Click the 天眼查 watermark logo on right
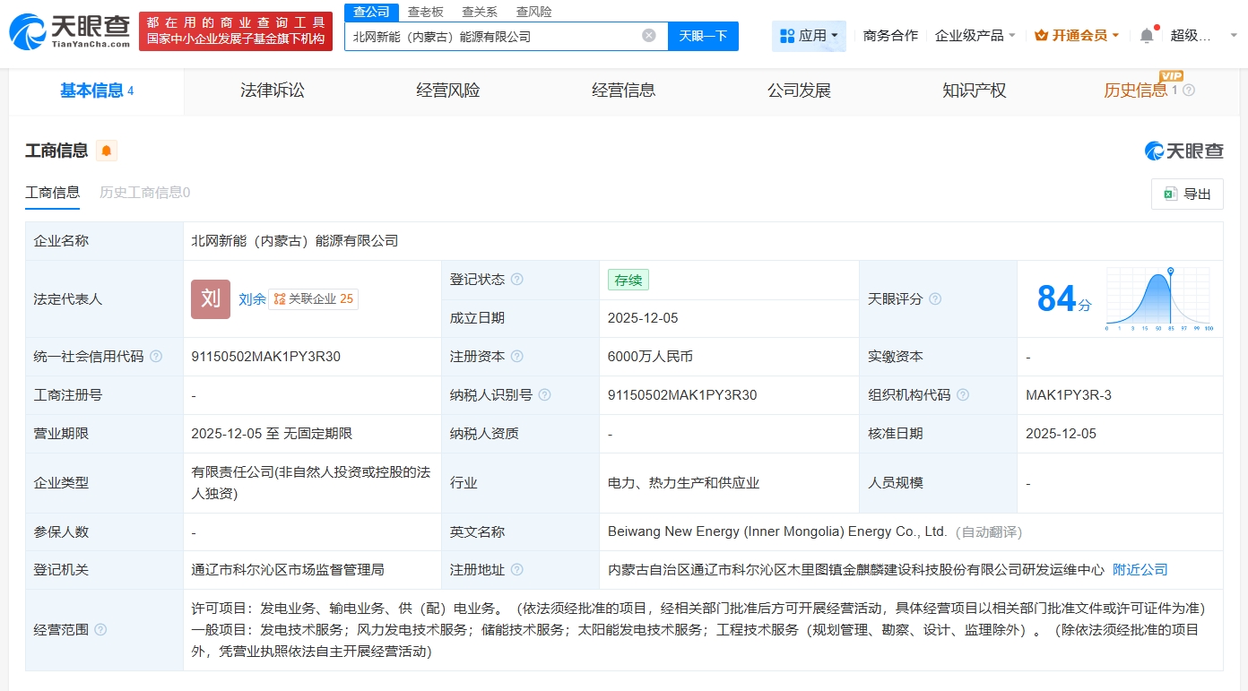This screenshot has width=1248, height=691. (x=1183, y=151)
